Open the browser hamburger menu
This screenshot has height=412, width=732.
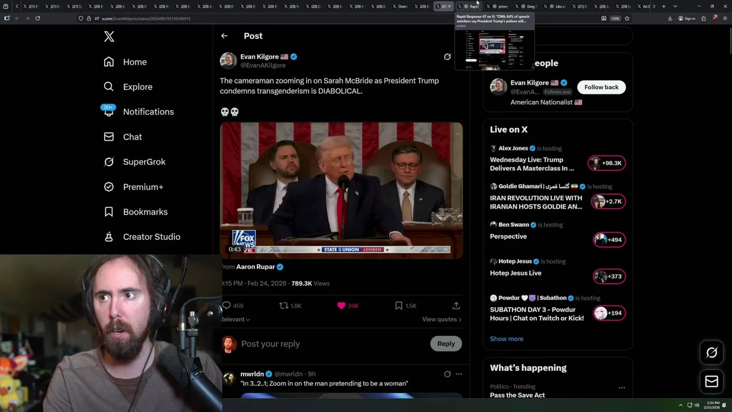click(726, 18)
